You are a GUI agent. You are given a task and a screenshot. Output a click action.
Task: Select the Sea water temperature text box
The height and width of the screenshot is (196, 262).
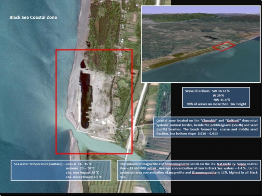[62, 171]
